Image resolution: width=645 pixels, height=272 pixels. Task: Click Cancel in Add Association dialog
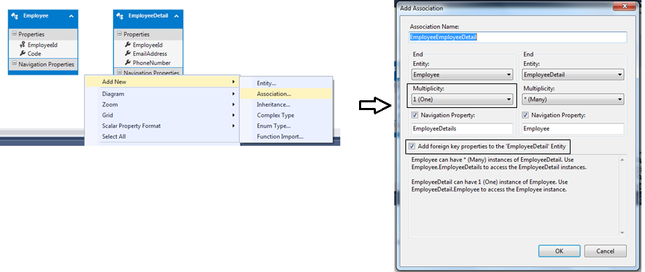605,251
